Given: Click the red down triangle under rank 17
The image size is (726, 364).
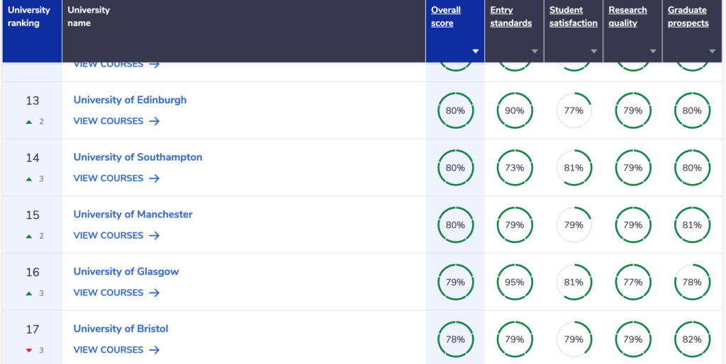Looking at the screenshot, I should point(28,351).
